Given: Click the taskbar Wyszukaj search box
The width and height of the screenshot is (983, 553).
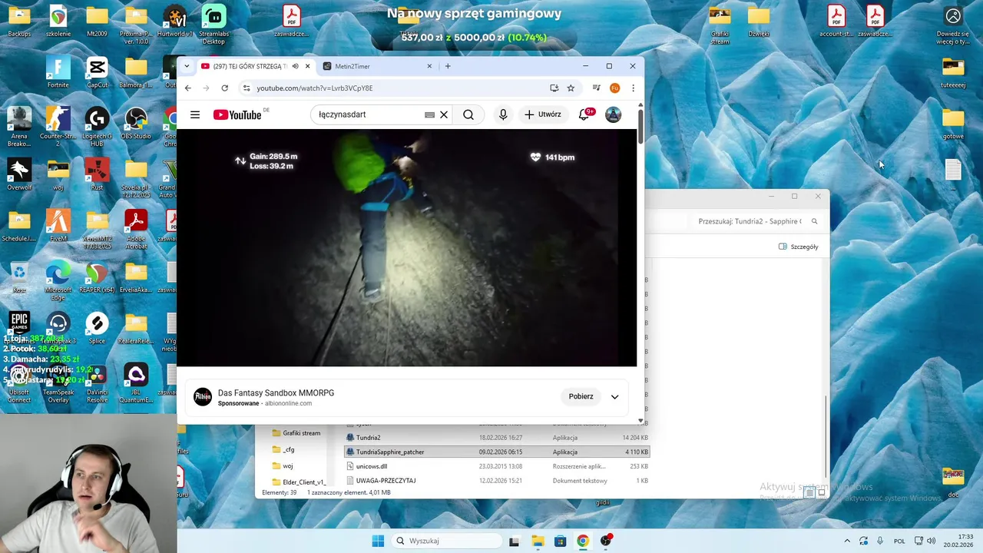Looking at the screenshot, I should point(445,541).
